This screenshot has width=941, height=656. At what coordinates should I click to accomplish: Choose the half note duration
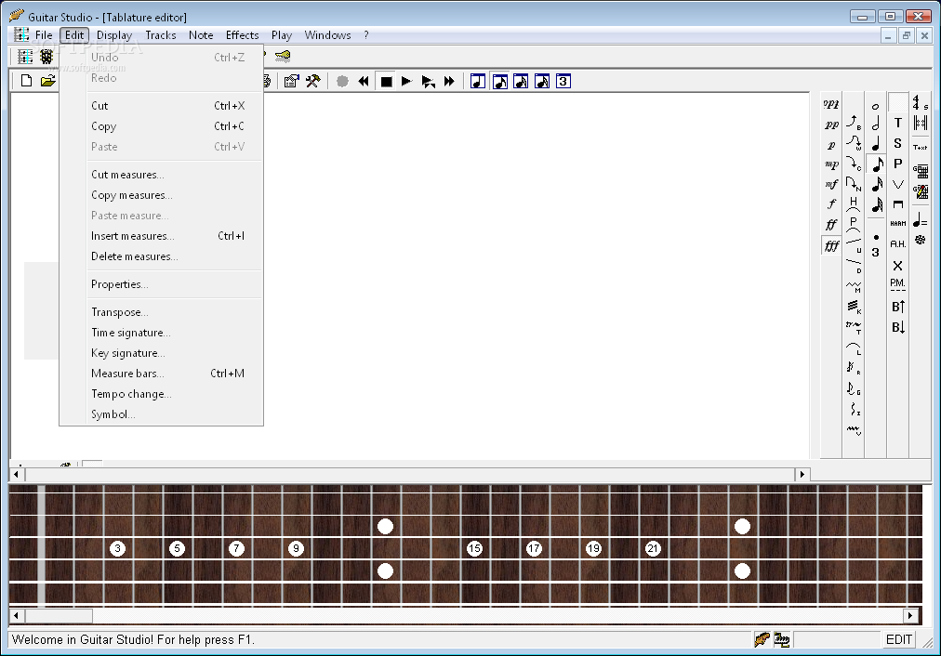tap(876, 124)
